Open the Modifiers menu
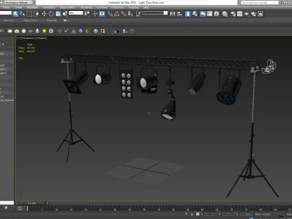 32,7
